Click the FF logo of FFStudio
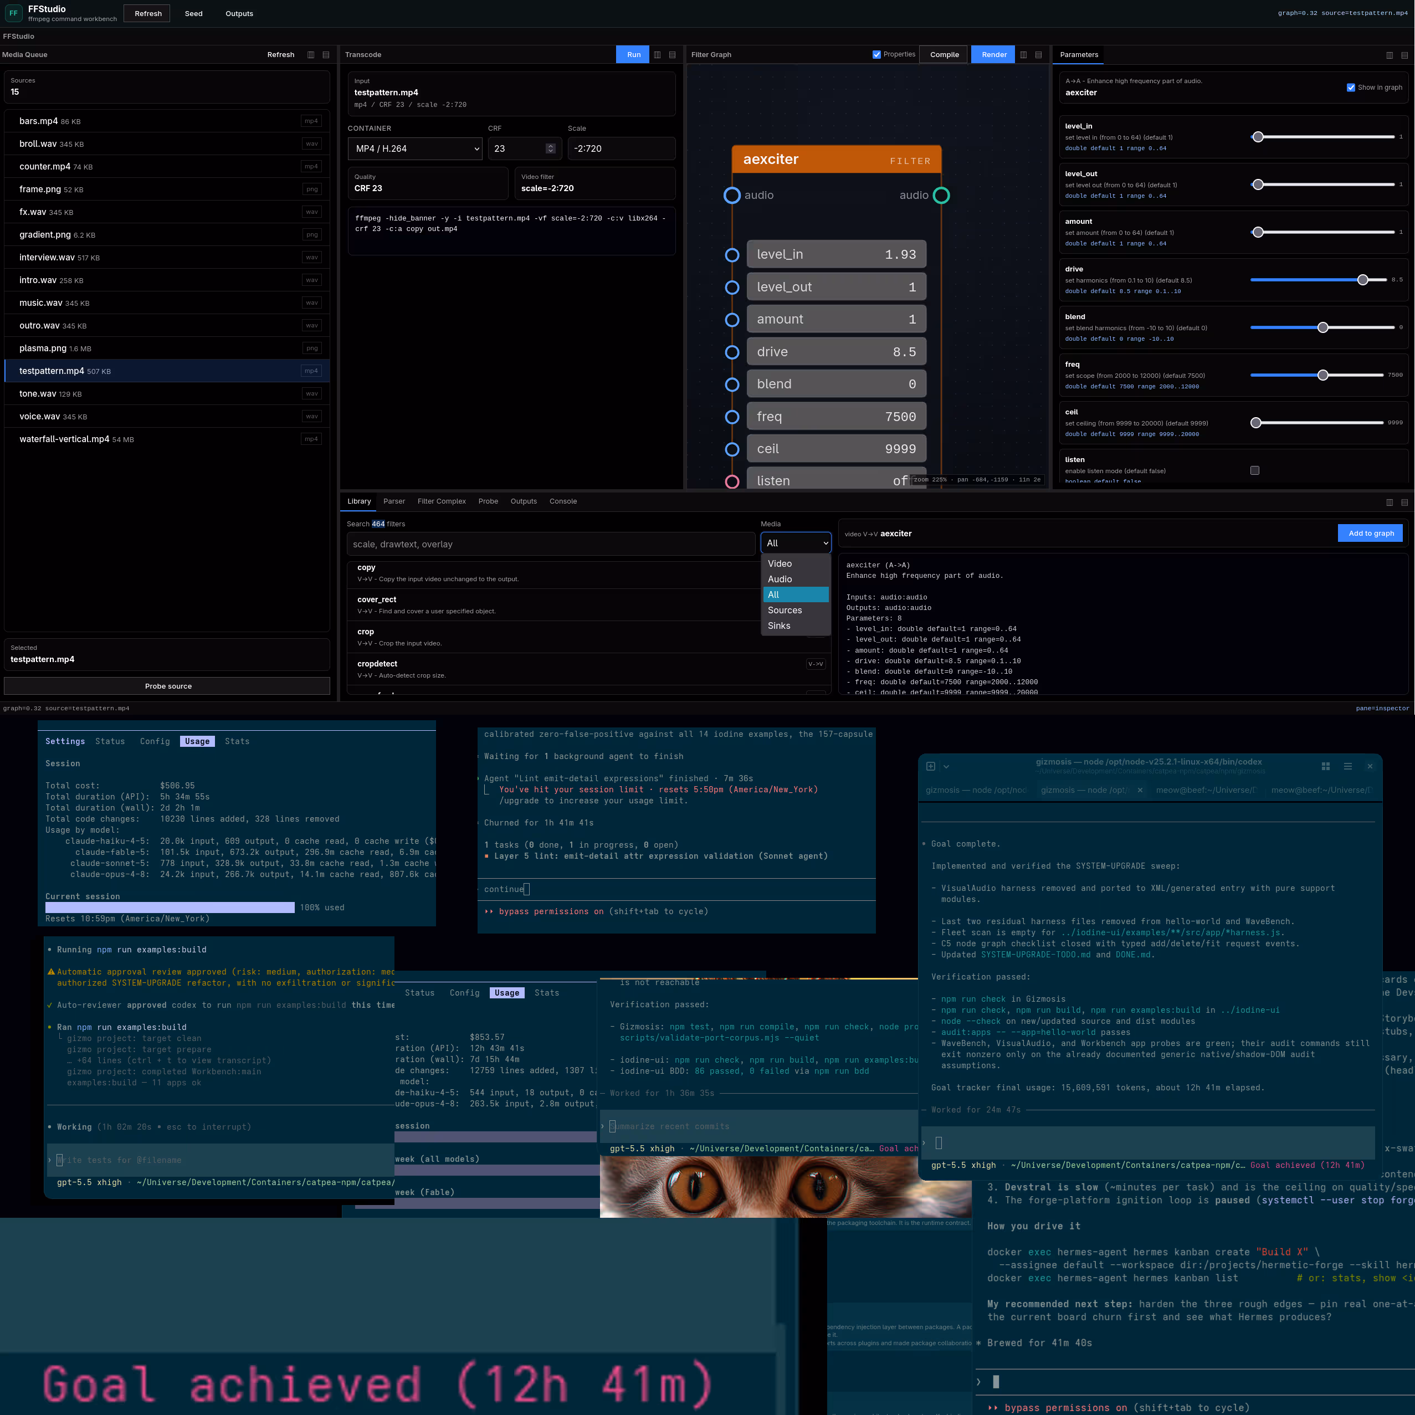Viewport: 1415px width, 1415px height. click(x=13, y=13)
